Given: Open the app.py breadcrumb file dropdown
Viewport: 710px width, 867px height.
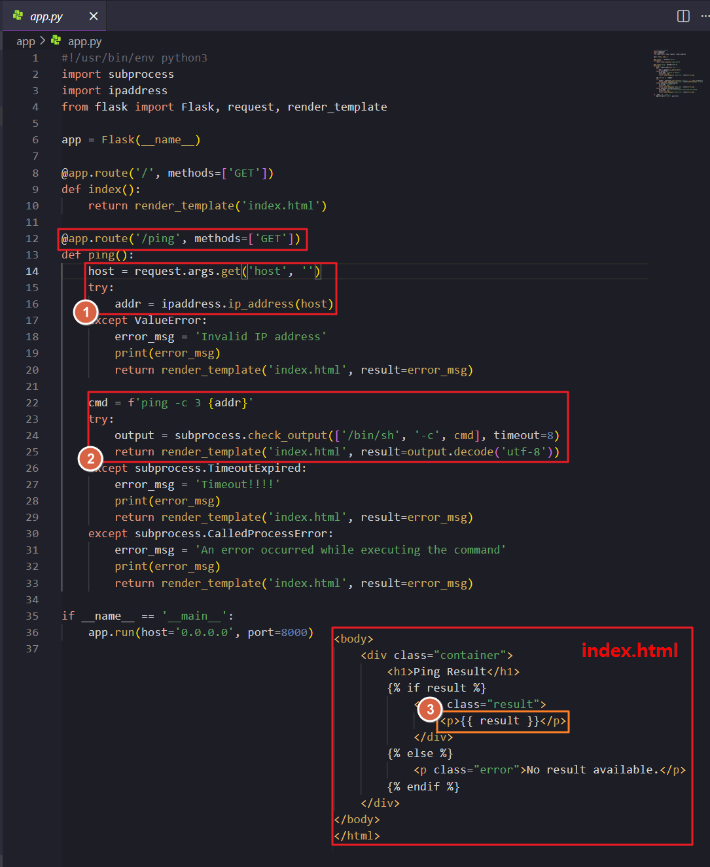Looking at the screenshot, I should pos(84,41).
